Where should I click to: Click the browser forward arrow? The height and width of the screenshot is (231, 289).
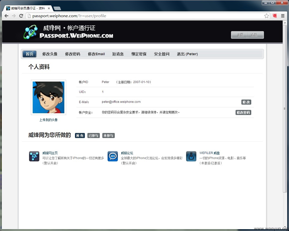(14, 16)
